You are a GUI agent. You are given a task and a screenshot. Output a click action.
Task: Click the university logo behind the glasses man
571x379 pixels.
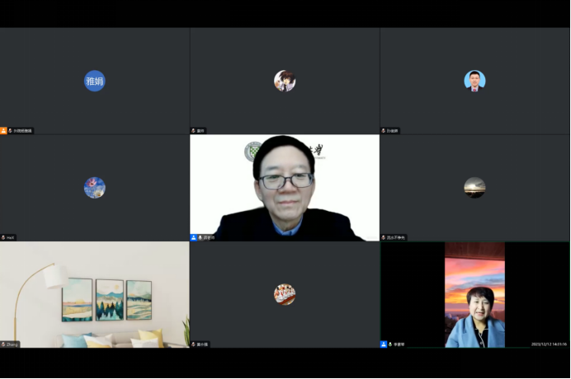tap(252, 150)
